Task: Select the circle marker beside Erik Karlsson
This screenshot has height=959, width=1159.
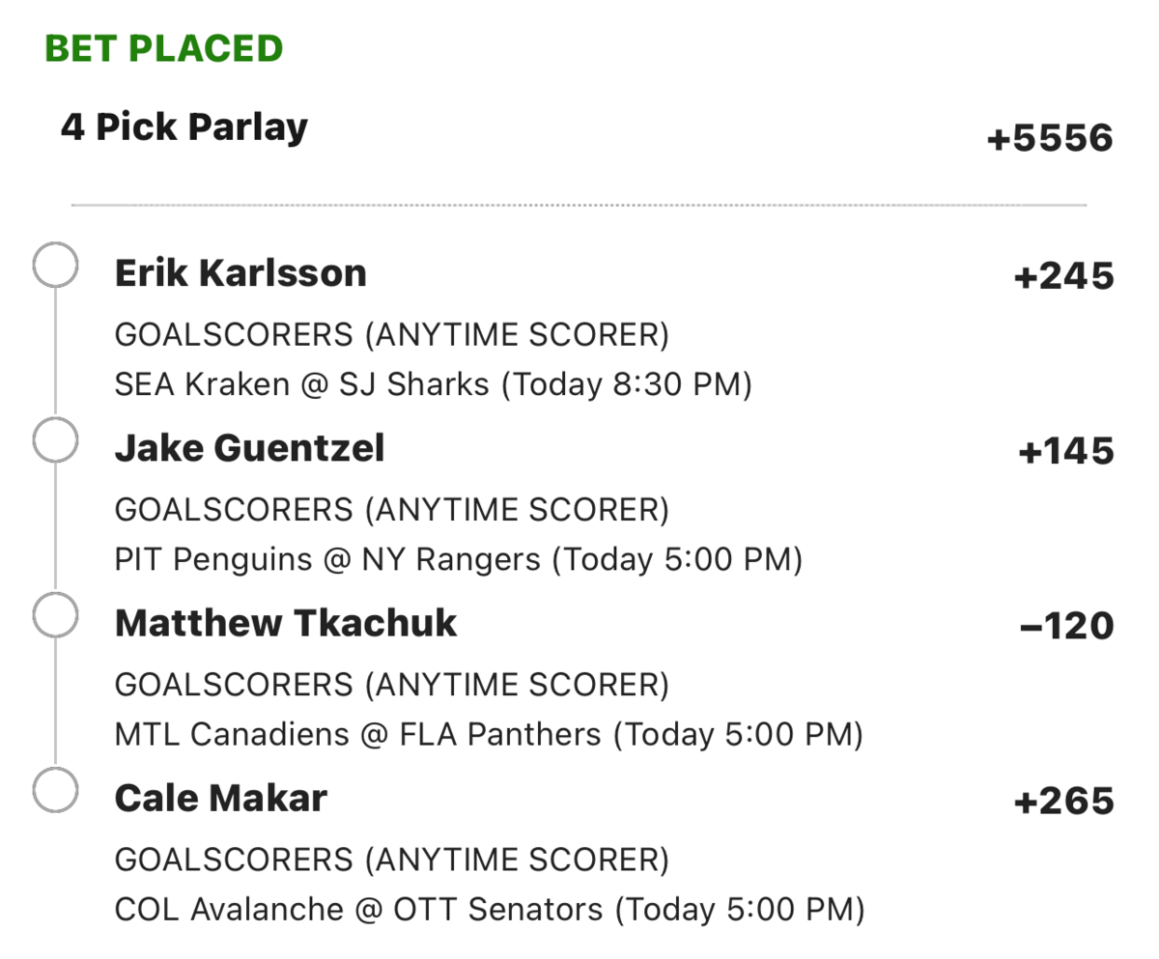Action: (55, 266)
